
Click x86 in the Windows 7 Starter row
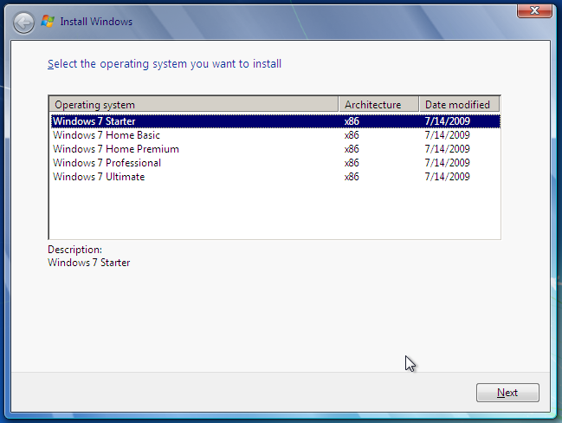352,121
